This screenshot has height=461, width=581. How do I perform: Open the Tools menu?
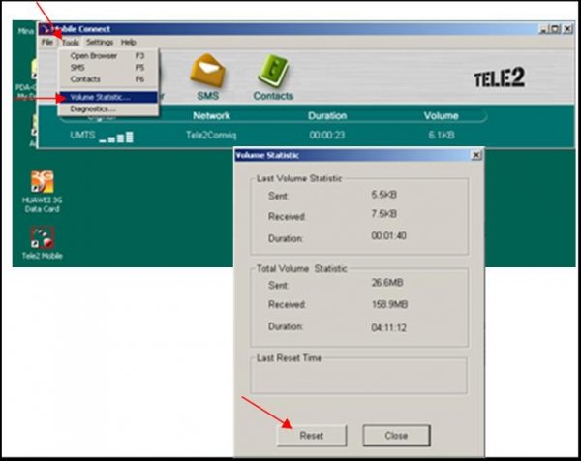click(x=71, y=43)
